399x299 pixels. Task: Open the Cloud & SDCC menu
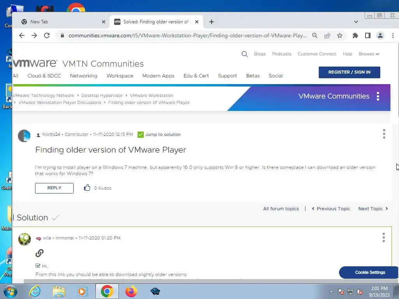point(44,76)
